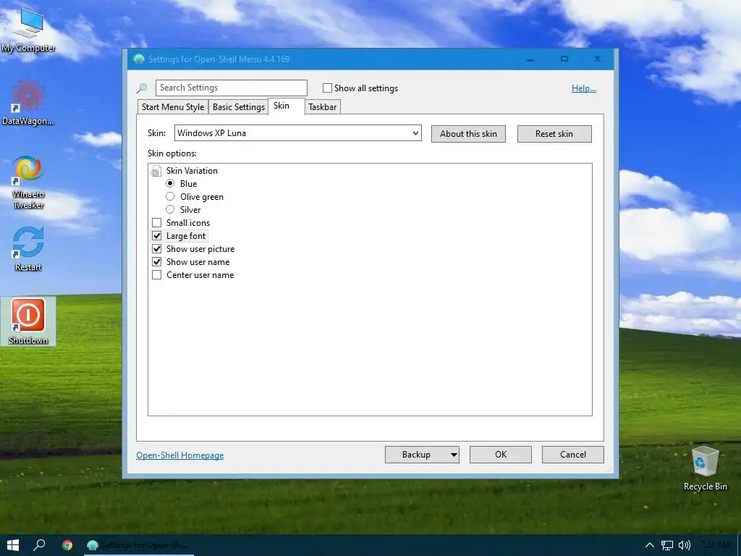This screenshot has width=741, height=556.
Task: Click the Open-Shell settings taskbar button
Action: [139, 545]
